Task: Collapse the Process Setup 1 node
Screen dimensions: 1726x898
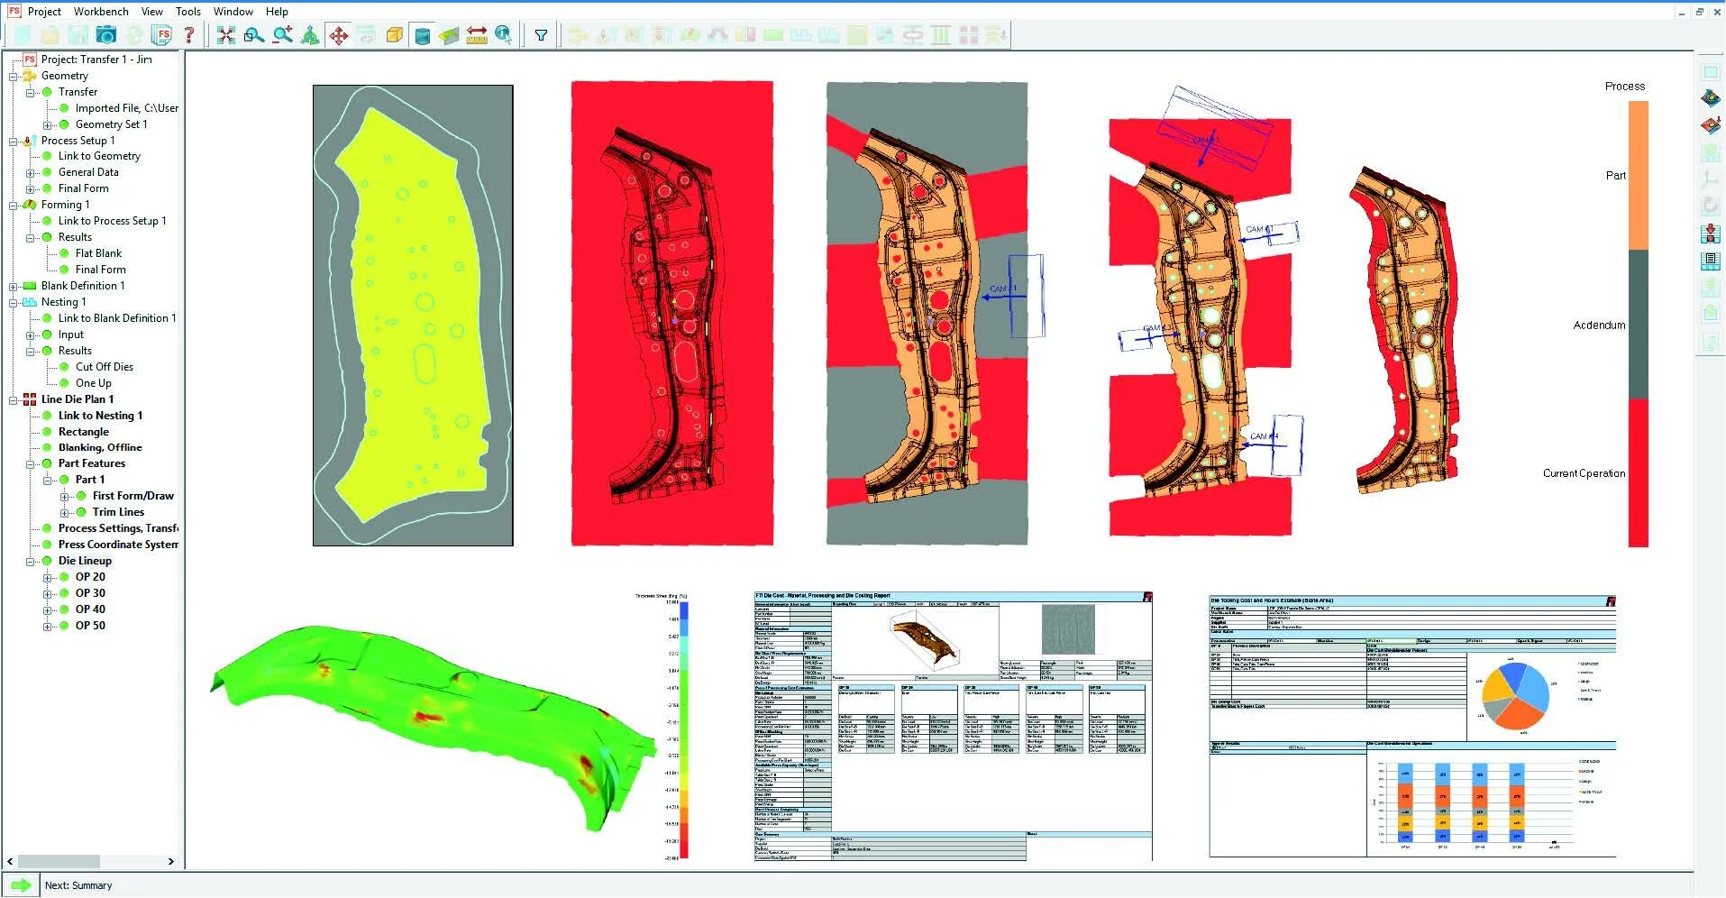Action: (x=14, y=141)
